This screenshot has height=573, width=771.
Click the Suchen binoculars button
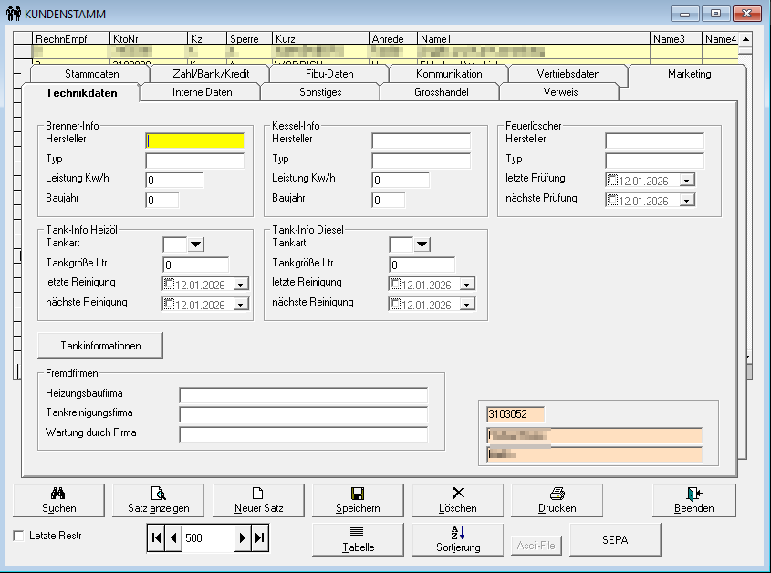[59, 500]
